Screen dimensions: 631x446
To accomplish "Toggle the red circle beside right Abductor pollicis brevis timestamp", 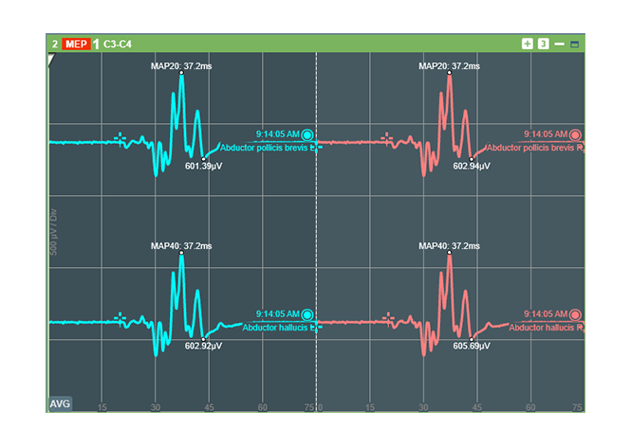I will (575, 134).
